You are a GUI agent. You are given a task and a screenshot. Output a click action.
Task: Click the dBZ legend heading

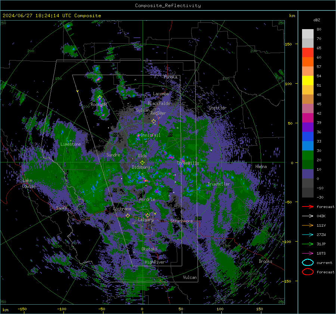click(x=317, y=20)
